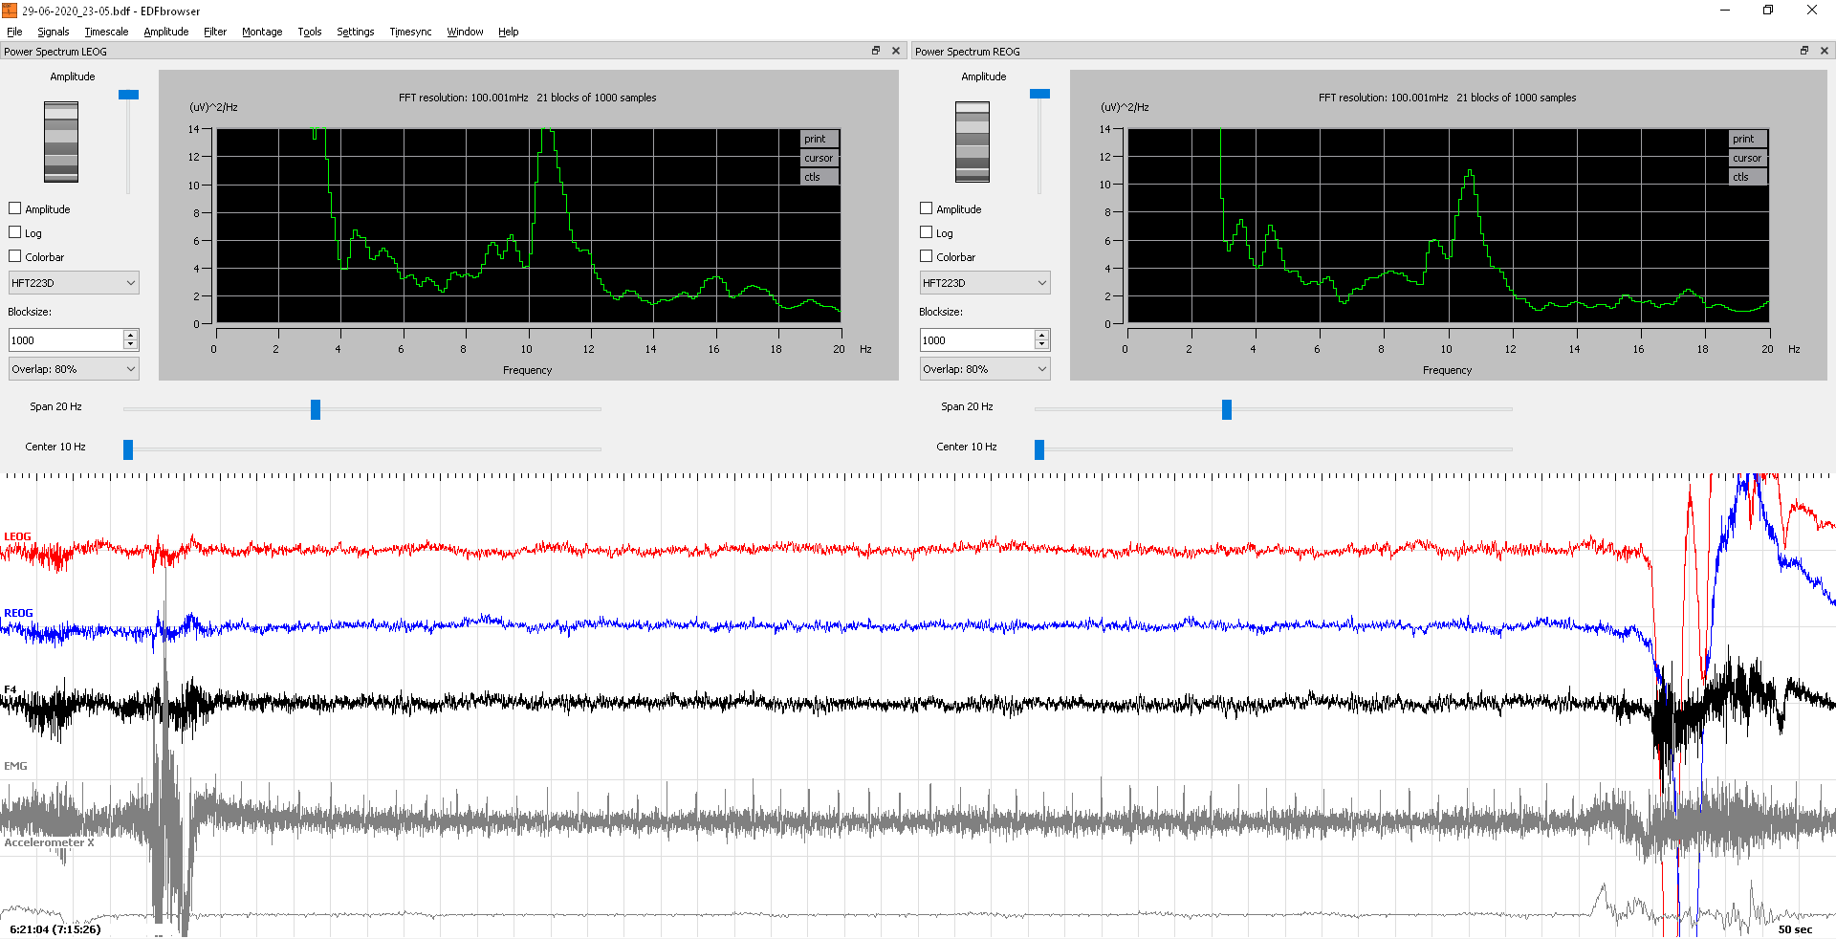This screenshot has width=1836, height=939.
Task: Open the Help menu
Action: [x=509, y=32]
